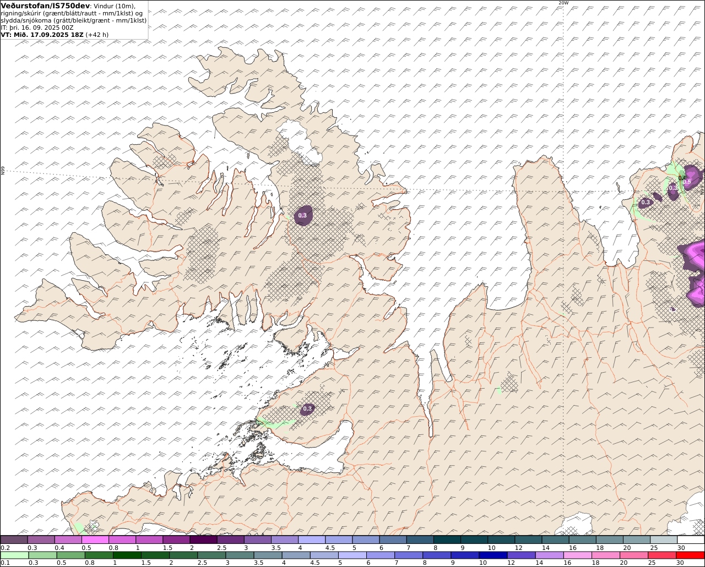Viewport: 705px width, 567px height.
Task: Select the bright red swatch labeled 30 in lower legend
Action: [690, 555]
